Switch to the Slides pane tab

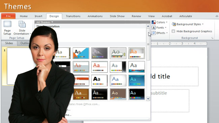9,43
